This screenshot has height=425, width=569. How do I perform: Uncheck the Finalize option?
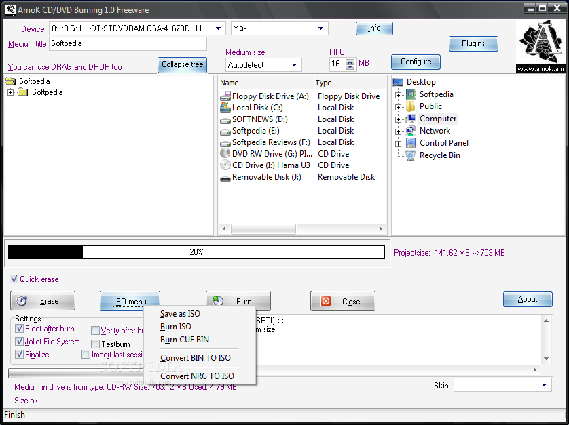click(19, 354)
